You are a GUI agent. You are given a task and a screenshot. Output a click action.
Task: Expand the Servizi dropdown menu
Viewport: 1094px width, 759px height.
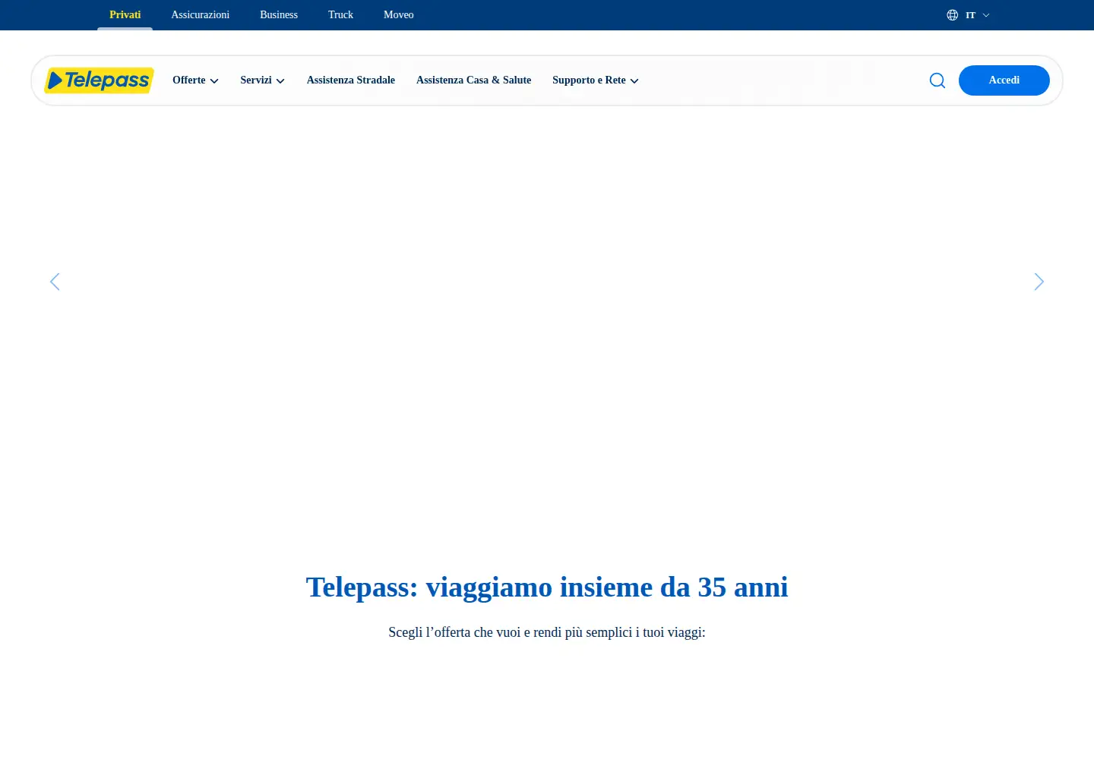tap(262, 80)
